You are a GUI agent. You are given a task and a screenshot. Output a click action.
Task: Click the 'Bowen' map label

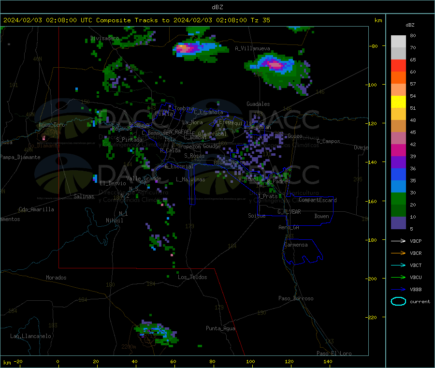[x=321, y=216]
